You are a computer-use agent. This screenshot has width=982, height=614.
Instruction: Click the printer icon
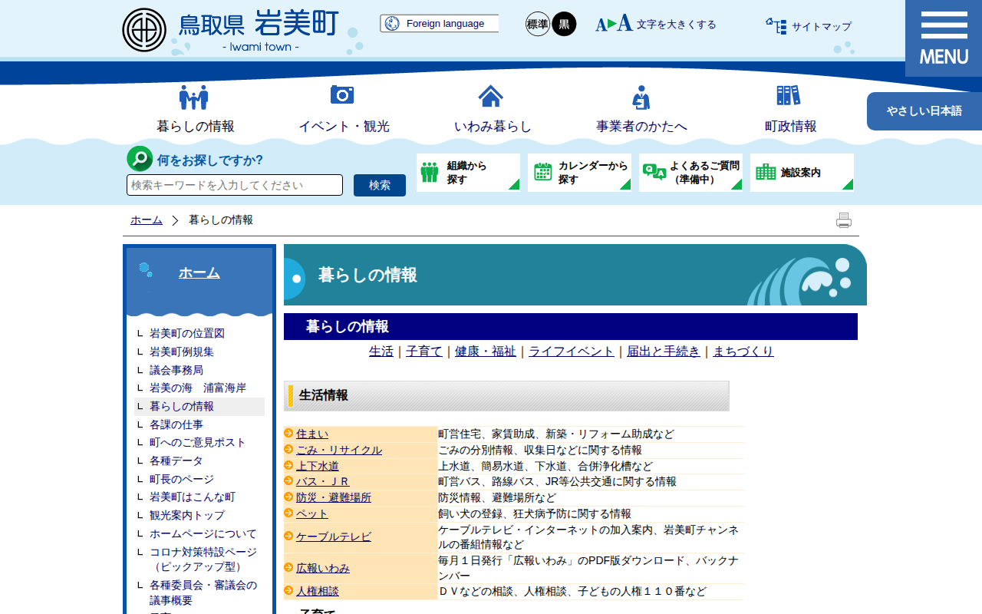844,220
